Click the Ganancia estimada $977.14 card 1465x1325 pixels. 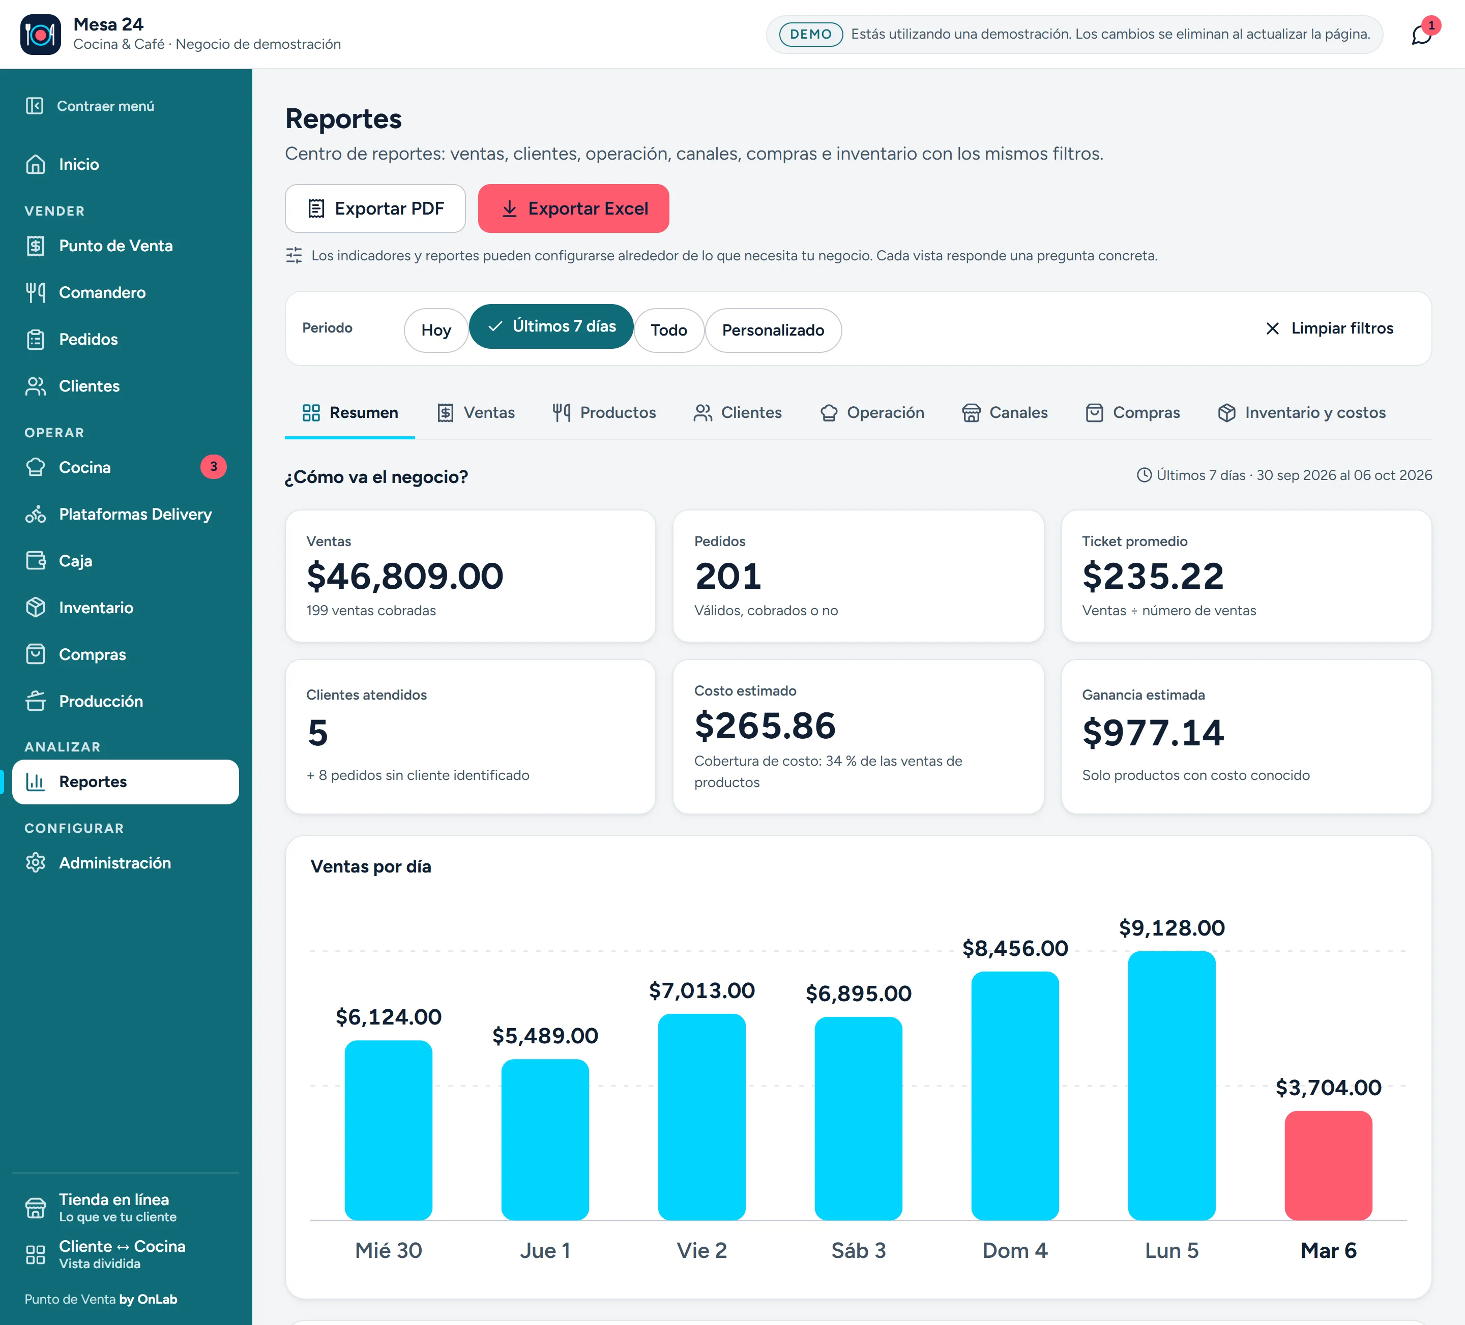click(1246, 737)
